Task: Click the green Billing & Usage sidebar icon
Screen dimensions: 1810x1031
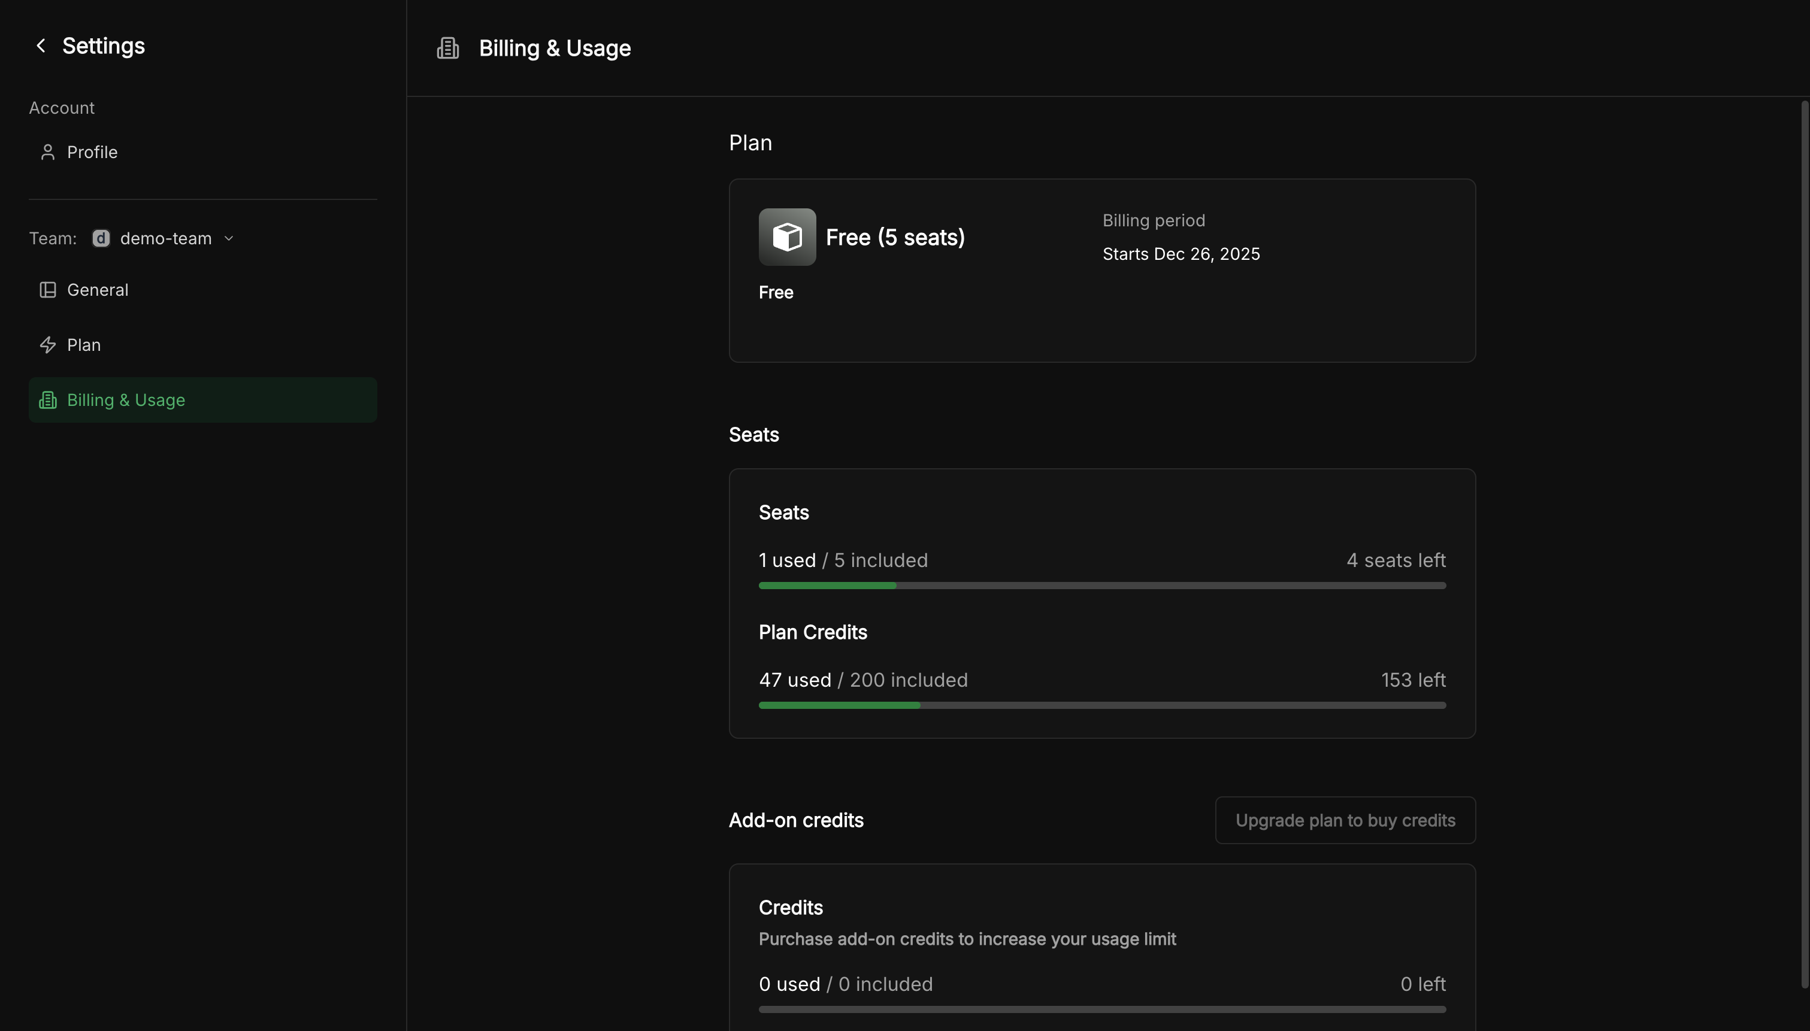Action: pos(47,400)
